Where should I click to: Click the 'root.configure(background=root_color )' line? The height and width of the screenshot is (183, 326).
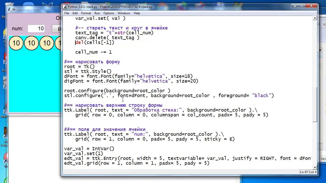coord(117,91)
